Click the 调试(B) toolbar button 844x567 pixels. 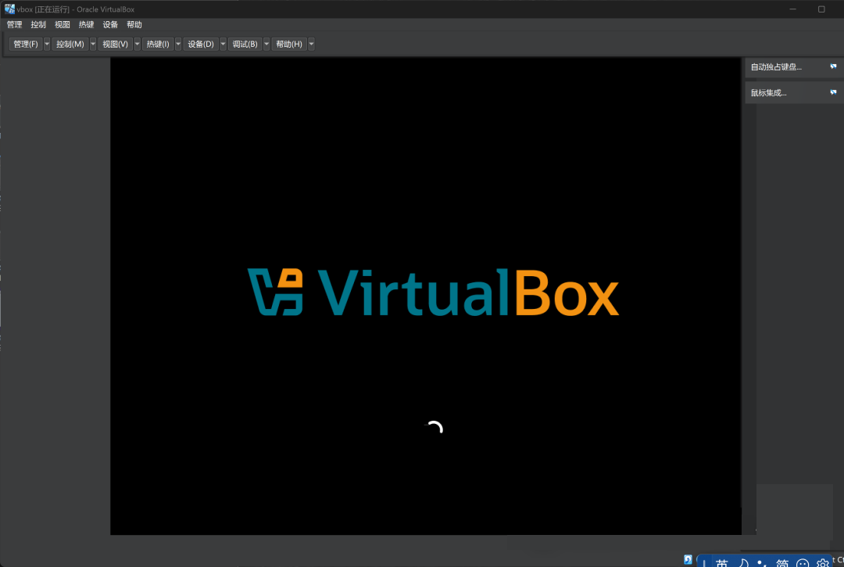coord(245,44)
